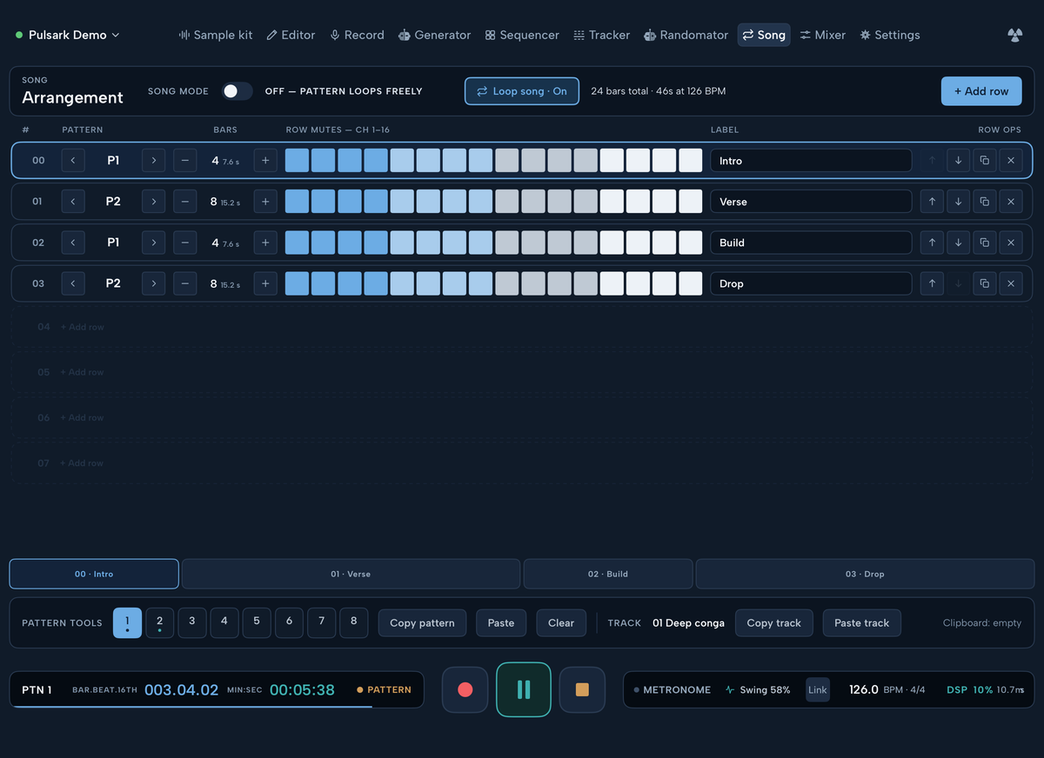Decrease bars for the Intro row
The width and height of the screenshot is (1044, 758).
[185, 161]
